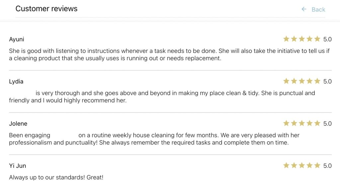Viewport: 340px width, 188px height.
Task: Click the Customer reviews heading
Action: point(46,9)
